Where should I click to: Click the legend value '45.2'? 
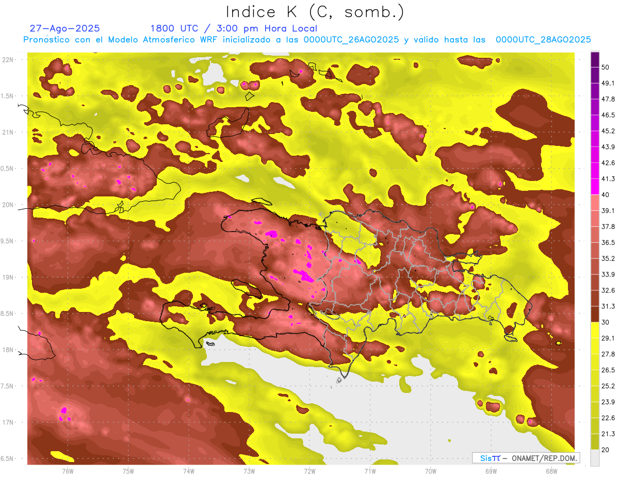click(608, 131)
